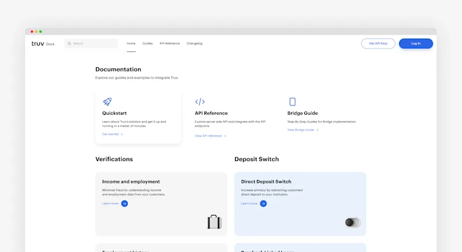Click the red close window dot

32,32
